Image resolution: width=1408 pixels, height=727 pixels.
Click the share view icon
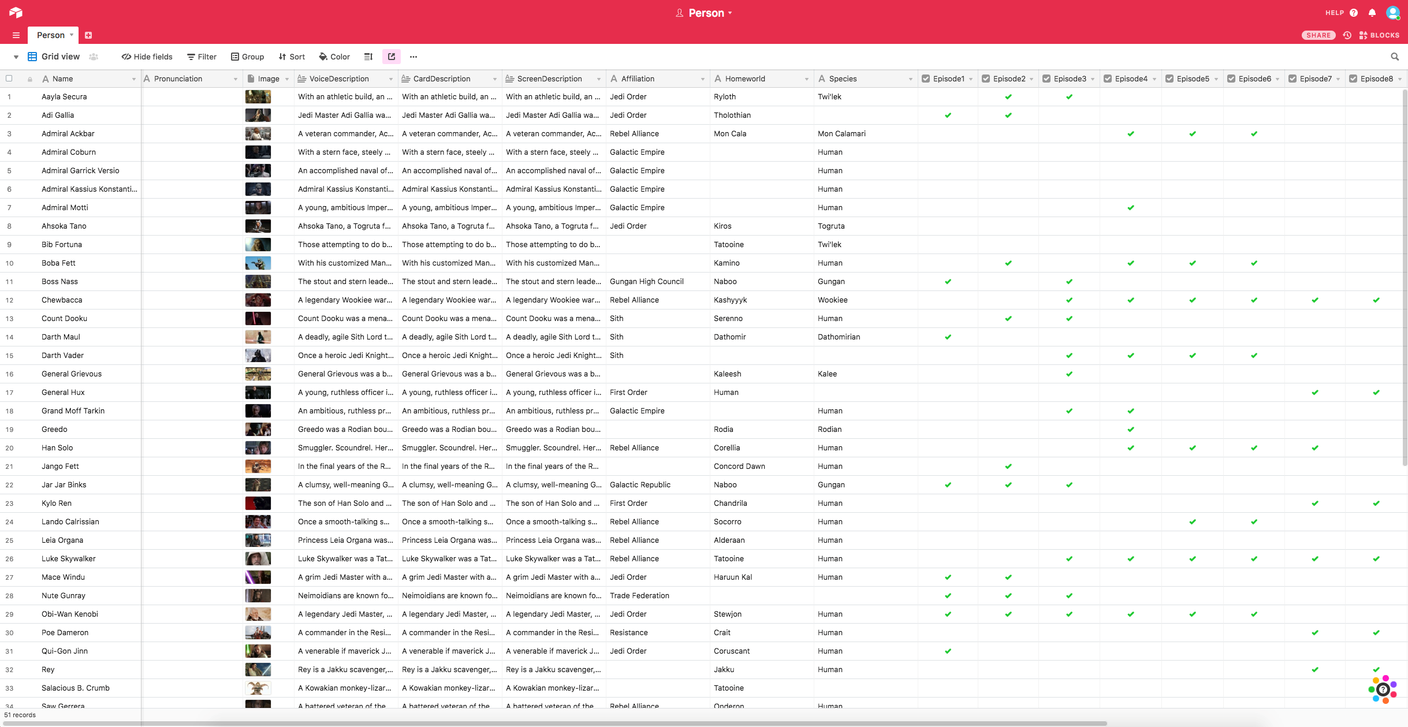(x=391, y=57)
